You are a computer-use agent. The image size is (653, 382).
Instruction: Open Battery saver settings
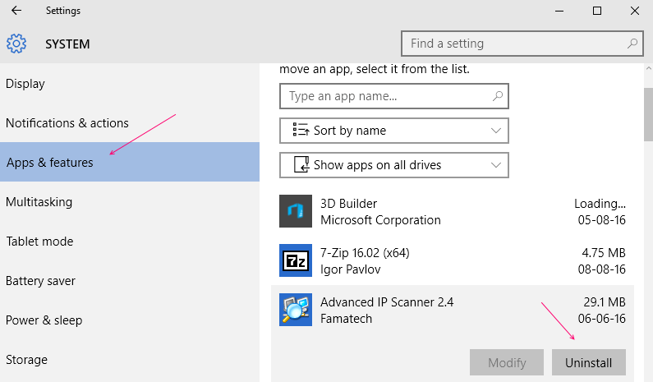point(130,281)
